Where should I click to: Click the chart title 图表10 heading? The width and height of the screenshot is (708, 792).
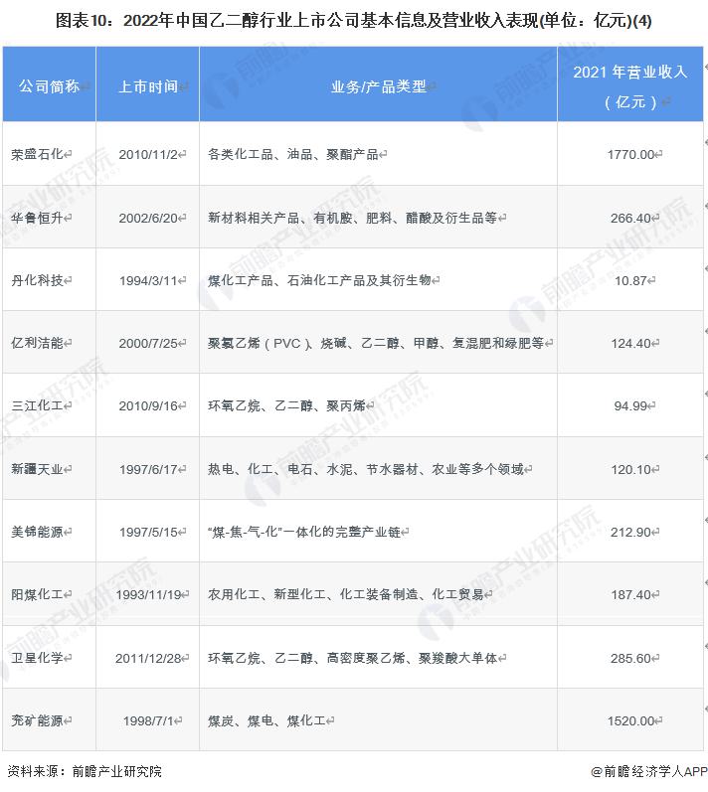354,21
